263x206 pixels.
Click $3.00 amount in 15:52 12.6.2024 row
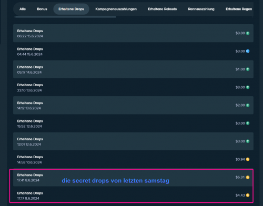coord(240,123)
